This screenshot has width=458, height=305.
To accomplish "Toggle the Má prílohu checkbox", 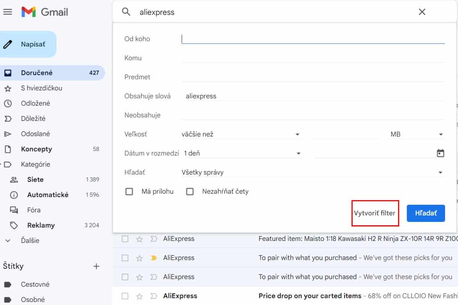I will (129, 191).
